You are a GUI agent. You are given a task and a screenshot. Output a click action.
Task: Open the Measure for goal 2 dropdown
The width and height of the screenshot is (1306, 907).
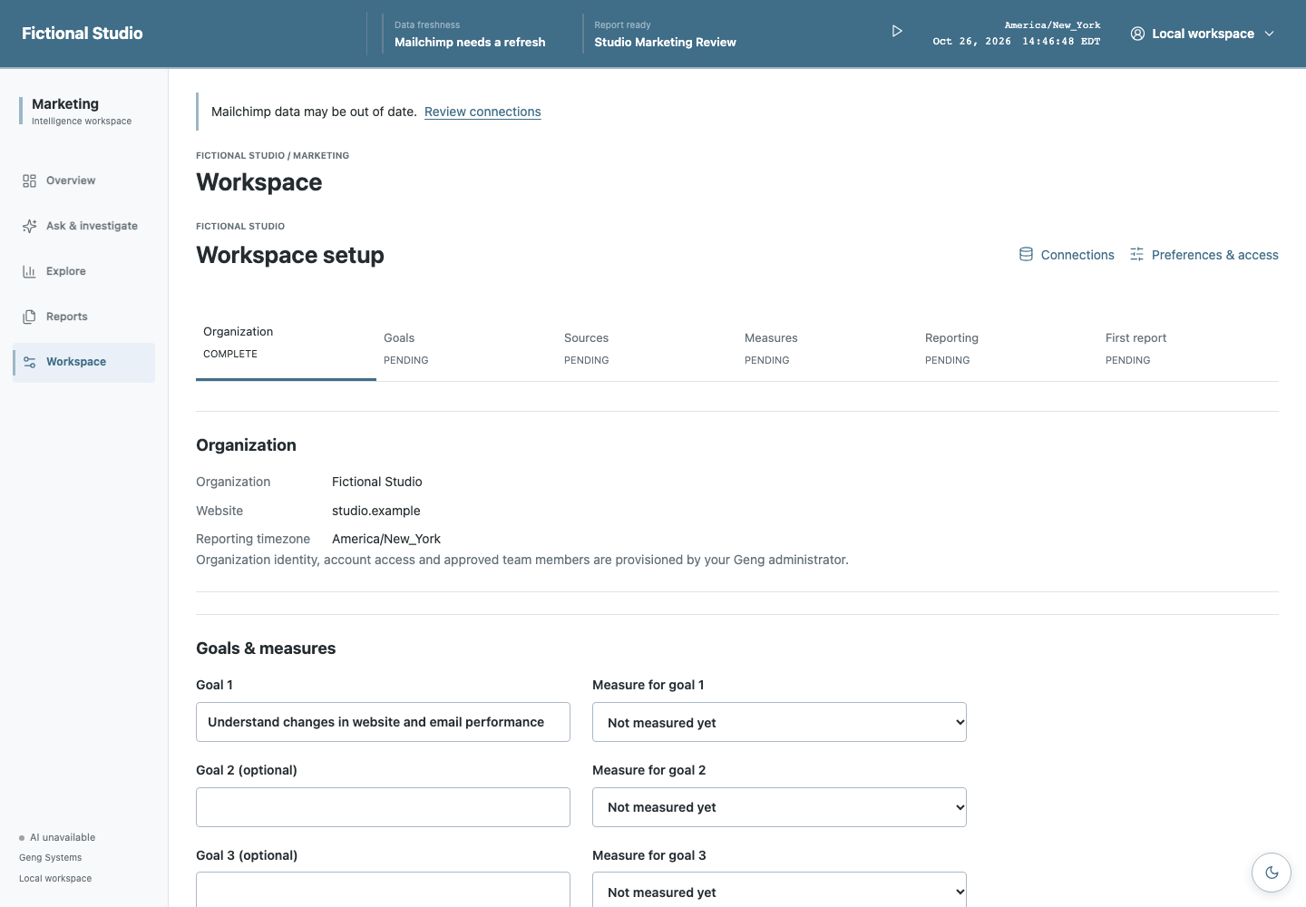779,807
